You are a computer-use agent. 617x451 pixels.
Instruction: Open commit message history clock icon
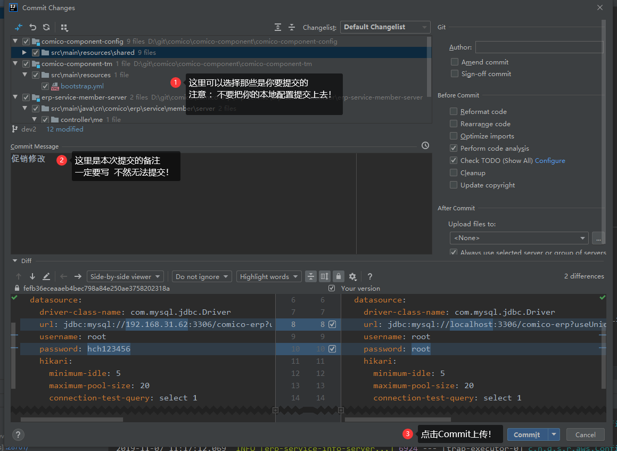[425, 145]
